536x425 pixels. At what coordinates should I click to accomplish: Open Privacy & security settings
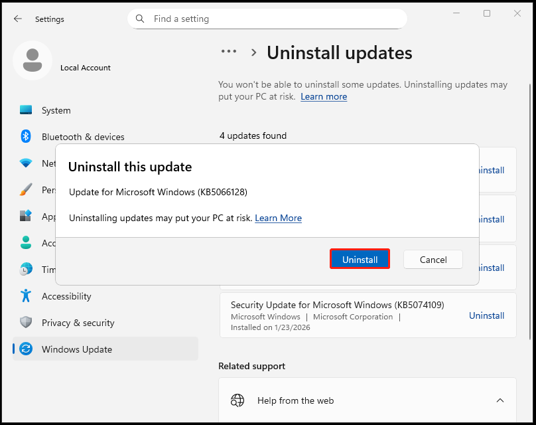(x=25, y=323)
